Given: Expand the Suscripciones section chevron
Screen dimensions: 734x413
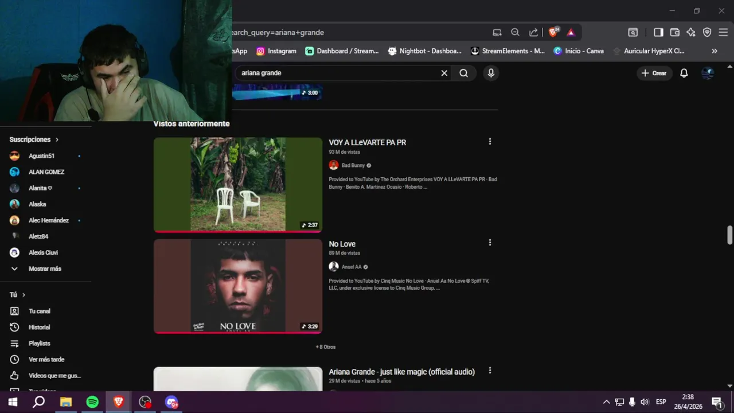Looking at the screenshot, I should coord(57,139).
